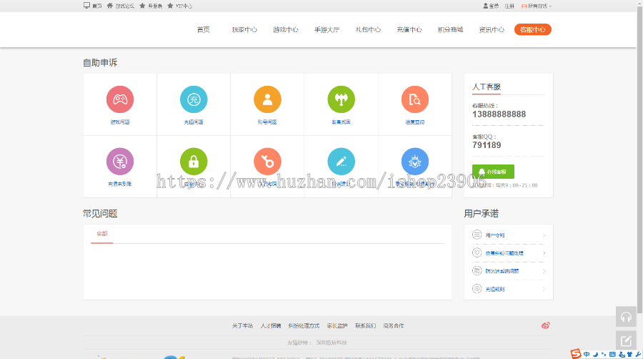Open 充值中心 in the main navigation

(x=409, y=29)
